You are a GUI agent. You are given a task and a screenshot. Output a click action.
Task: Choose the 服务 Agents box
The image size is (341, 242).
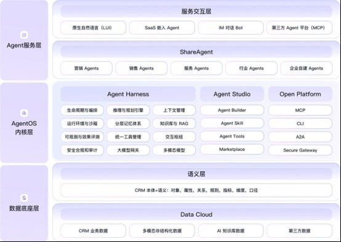click(196, 68)
